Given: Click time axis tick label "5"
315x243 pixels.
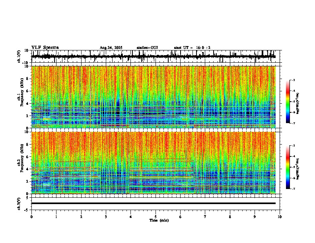Looking at the screenshot, I should click(x=156, y=217).
